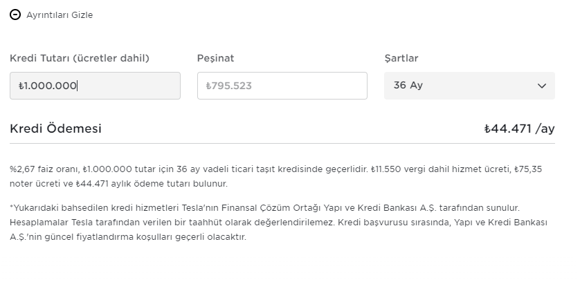Click the ₺11.550 service fee amount text
The width and height of the screenshot is (580, 282).
[x=386, y=169]
